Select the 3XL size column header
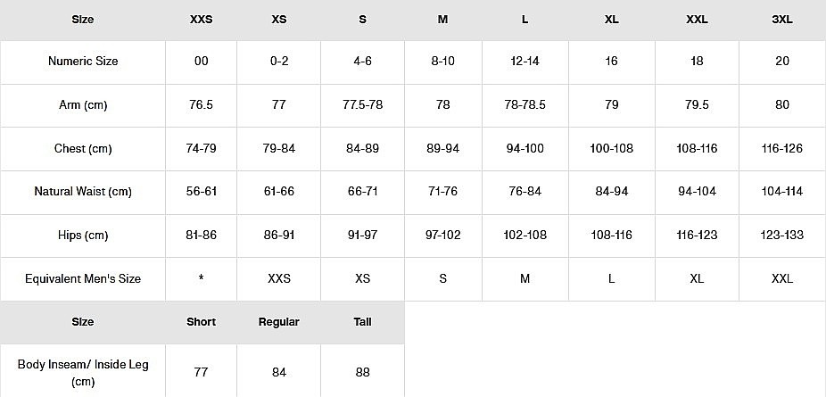Screen dimensions: 826x397 782,20
